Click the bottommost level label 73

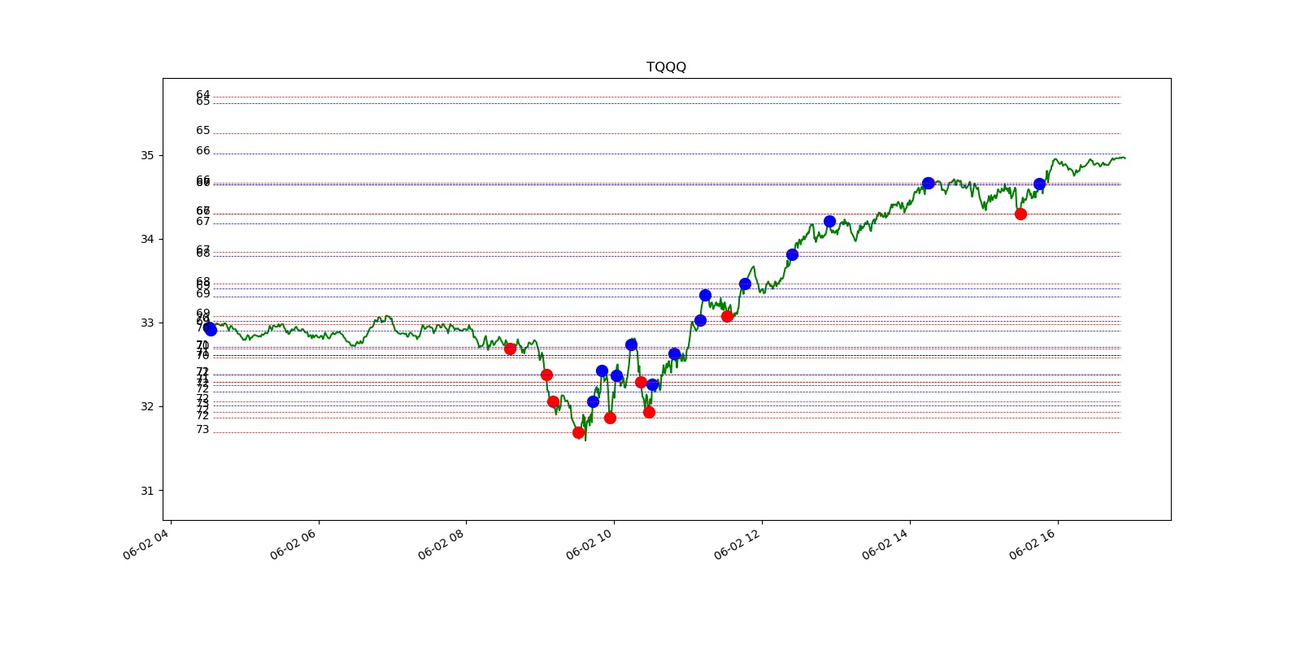pos(202,429)
